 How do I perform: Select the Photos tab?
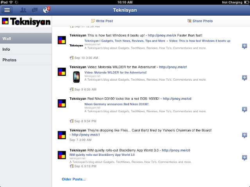click(26, 60)
